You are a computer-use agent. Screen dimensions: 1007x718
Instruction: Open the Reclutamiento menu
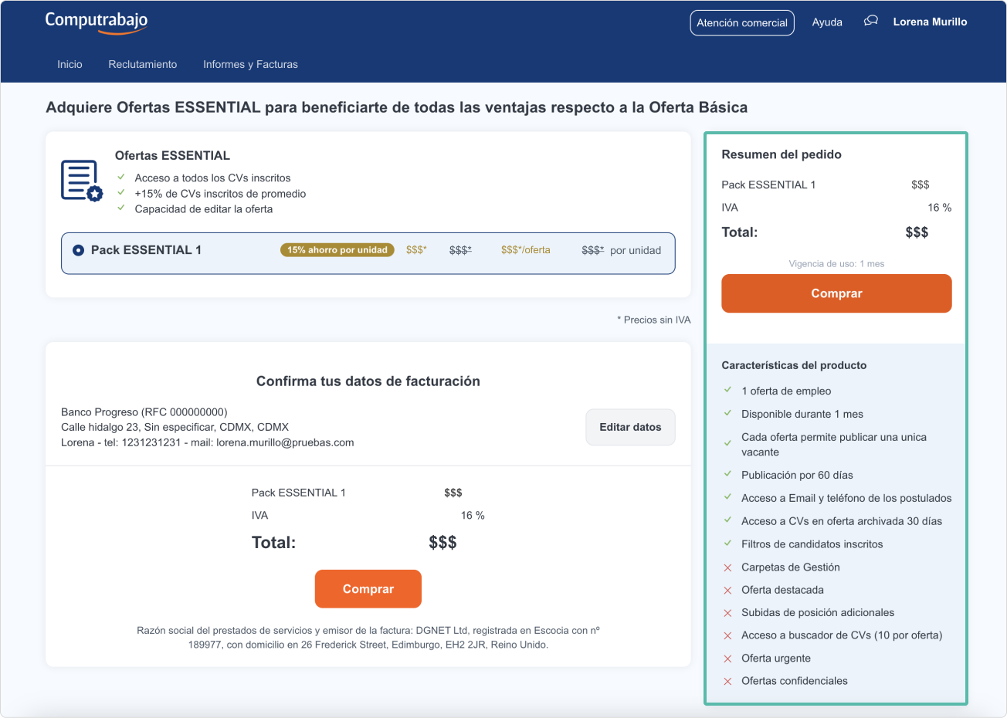coord(143,64)
